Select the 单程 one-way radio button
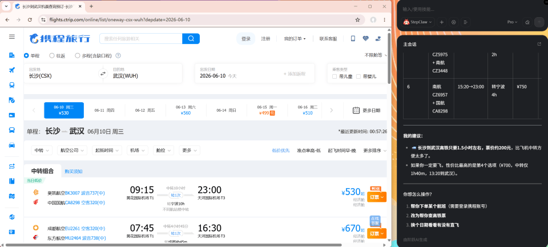The height and width of the screenshot is (247, 548). coord(26,55)
